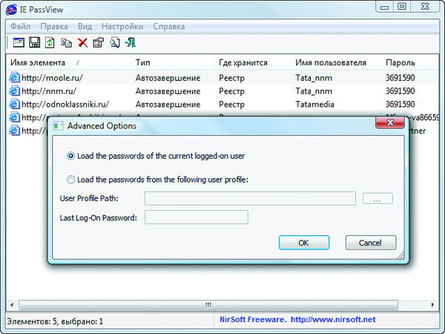Click the Tata_nnm username in the moole.ru row
Screen dimensions: 445x334
click(314, 78)
